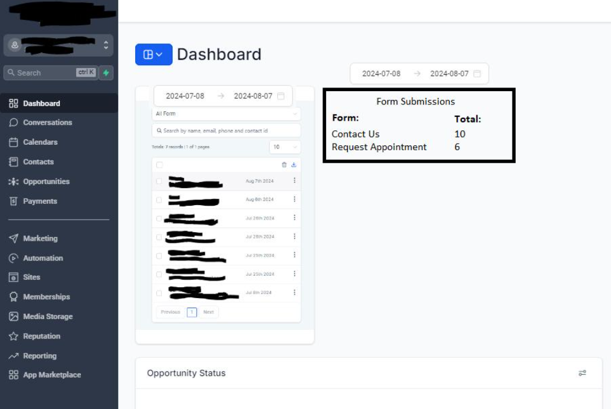The width and height of the screenshot is (611, 409).
Task: Click the Opportunities icon in sidebar
Action: coord(14,182)
